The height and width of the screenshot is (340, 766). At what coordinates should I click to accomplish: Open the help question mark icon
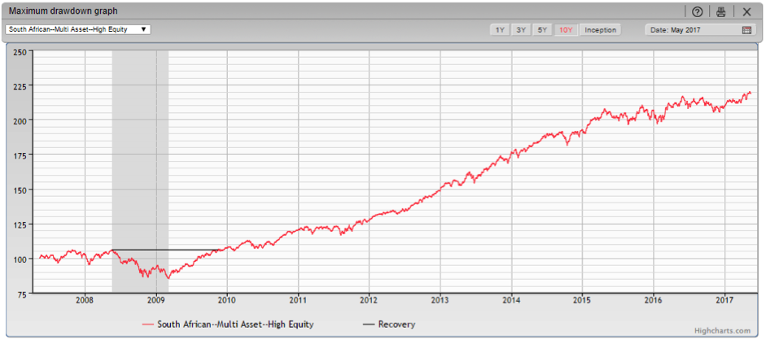pyautogui.click(x=697, y=11)
